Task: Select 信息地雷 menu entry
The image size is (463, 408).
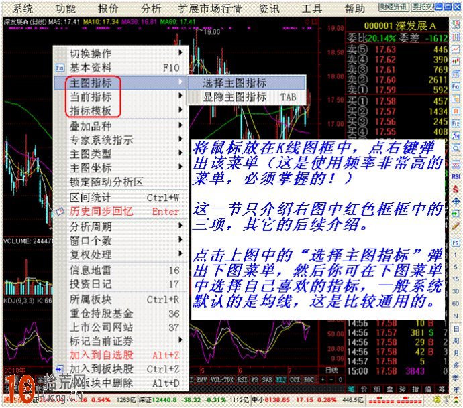Action: coord(121,270)
